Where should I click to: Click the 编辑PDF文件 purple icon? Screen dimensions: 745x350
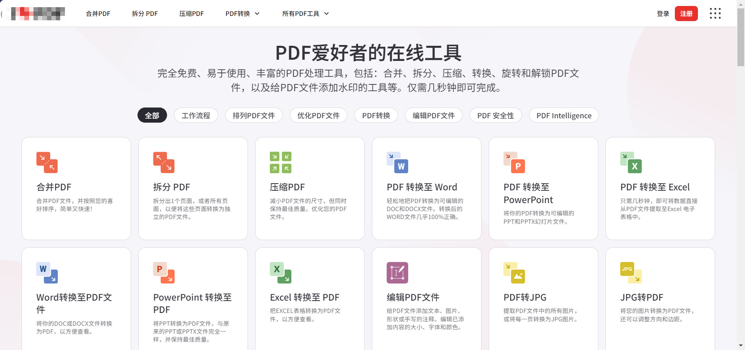tap(397, 273)
